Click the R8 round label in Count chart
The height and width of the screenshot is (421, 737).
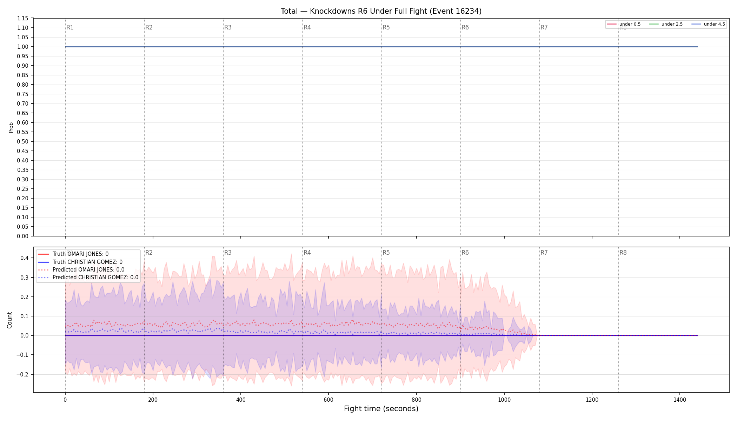pyautogui.click(x=623, y=253)
